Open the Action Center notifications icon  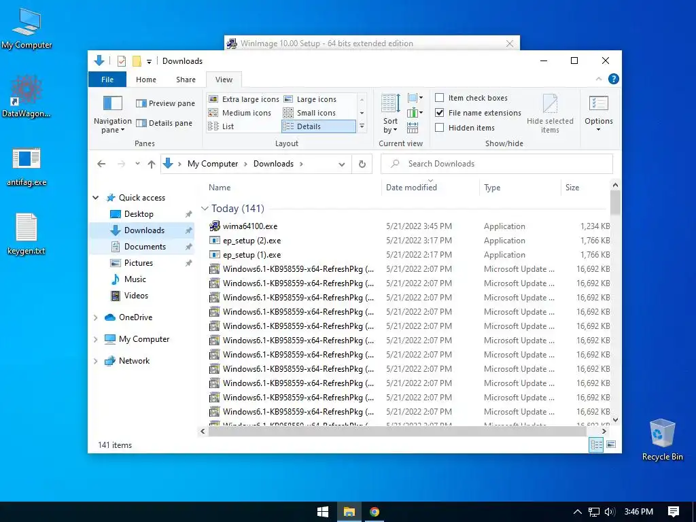(674, 512)
